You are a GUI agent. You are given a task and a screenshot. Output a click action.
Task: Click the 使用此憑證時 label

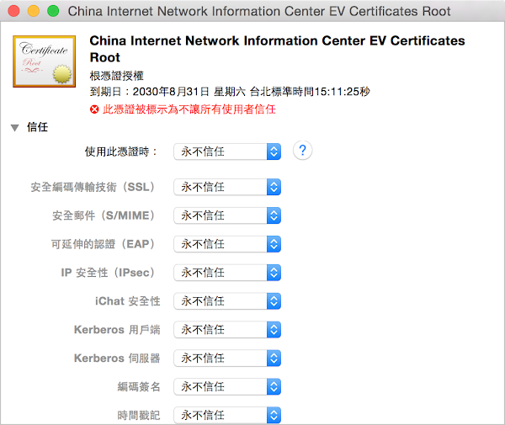click(121, 151)
